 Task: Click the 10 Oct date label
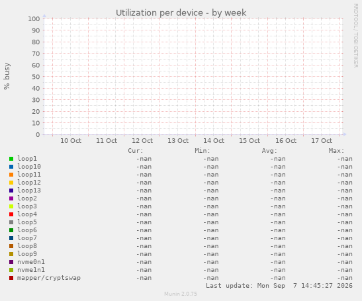click(x=71, y=140)
